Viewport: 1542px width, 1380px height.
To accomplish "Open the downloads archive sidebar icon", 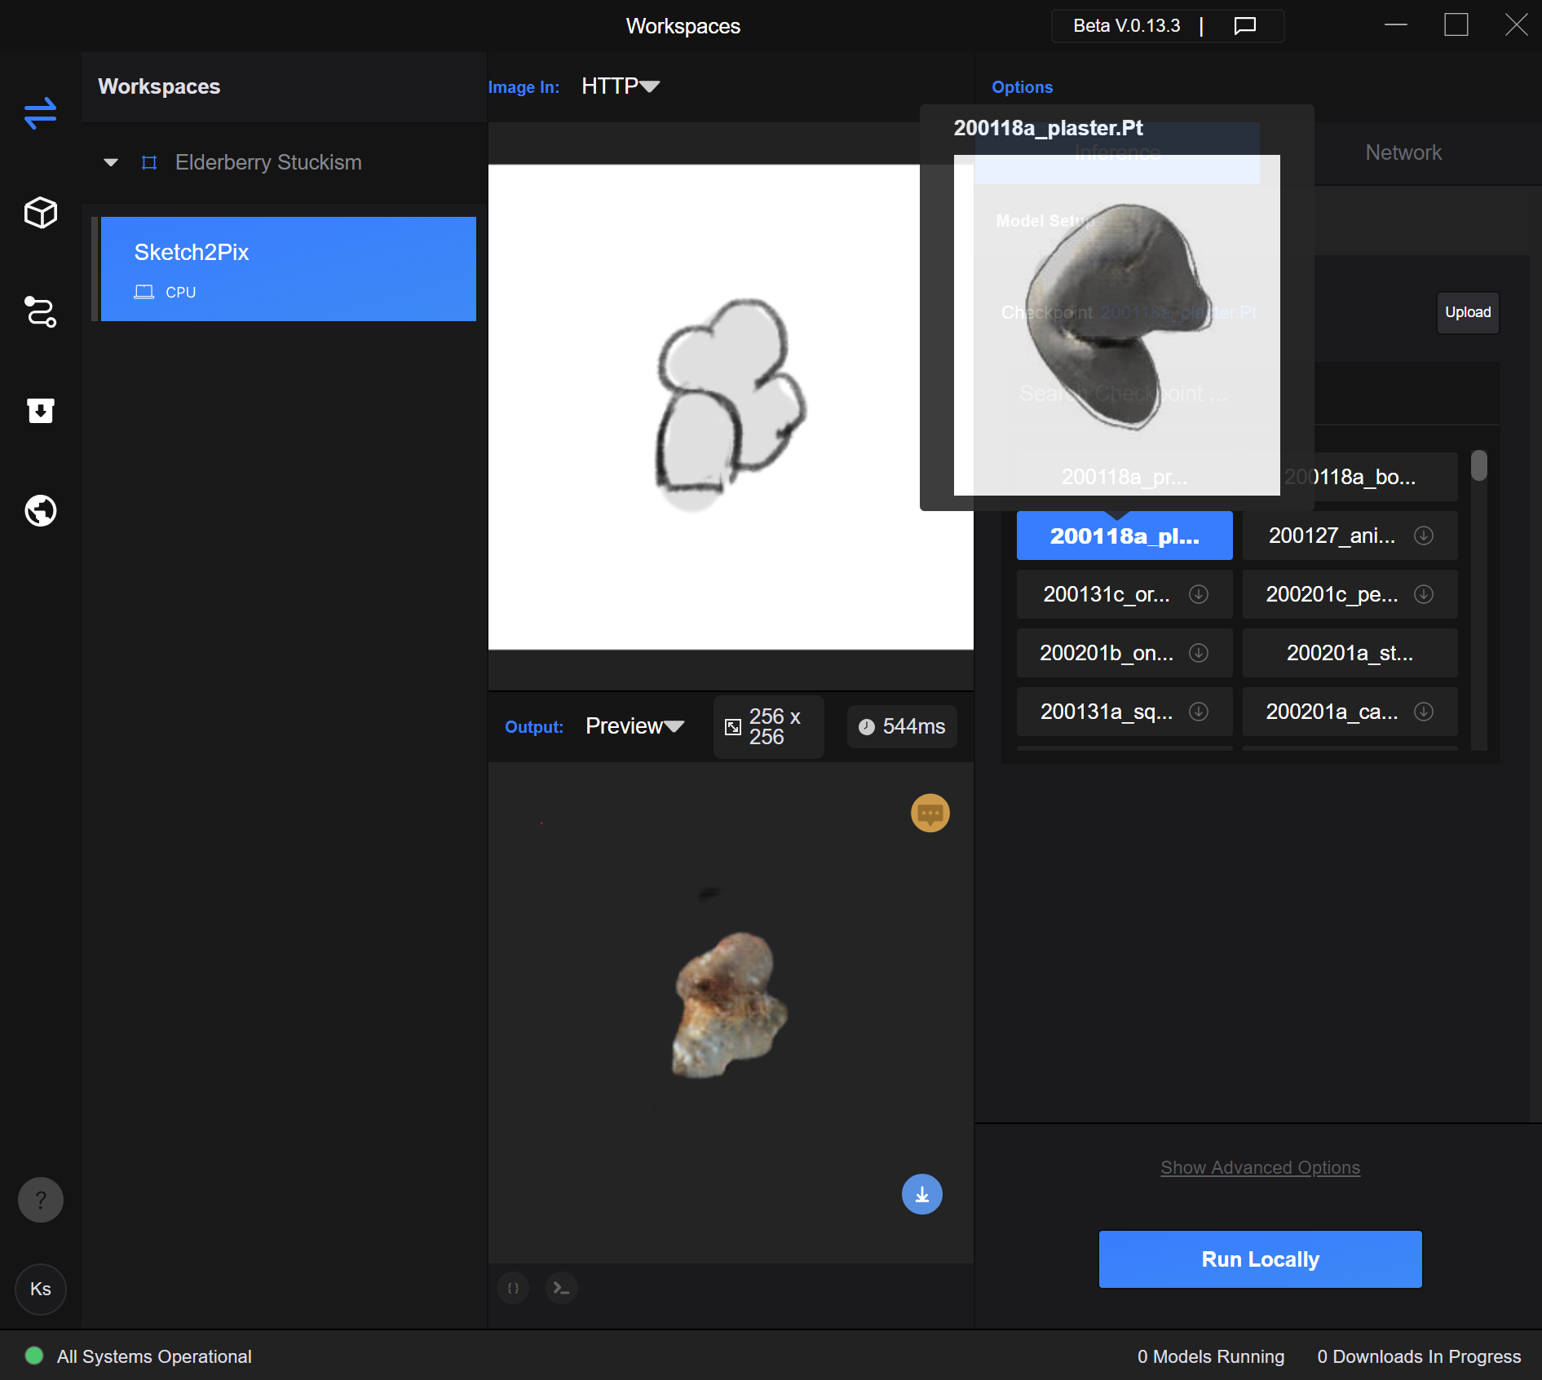I will (x=40, y=411).
